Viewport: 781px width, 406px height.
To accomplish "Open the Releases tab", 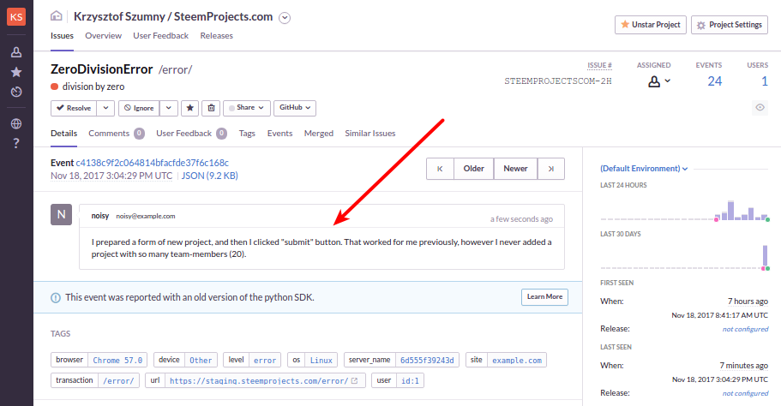I will point(216,36).
